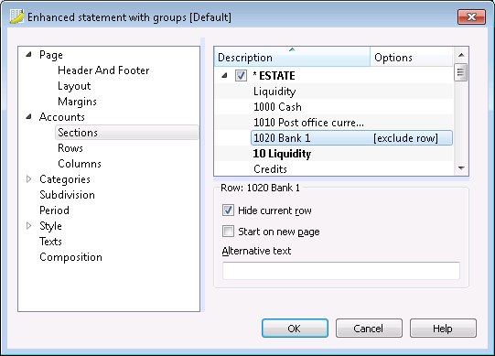Click the sections list scrollbar thumb

pyautogui.click(x=461, y=72)
